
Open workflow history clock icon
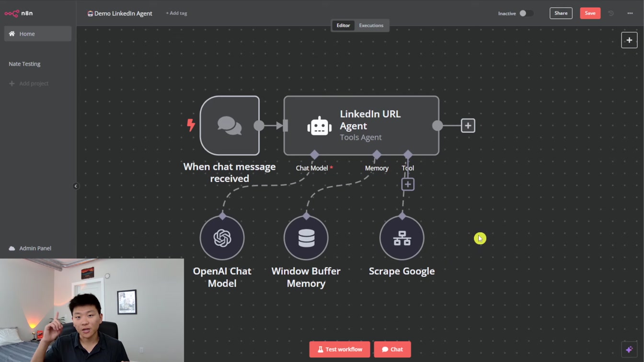tap(611, 13)
